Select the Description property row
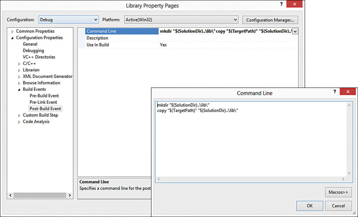 pos(191,38)
